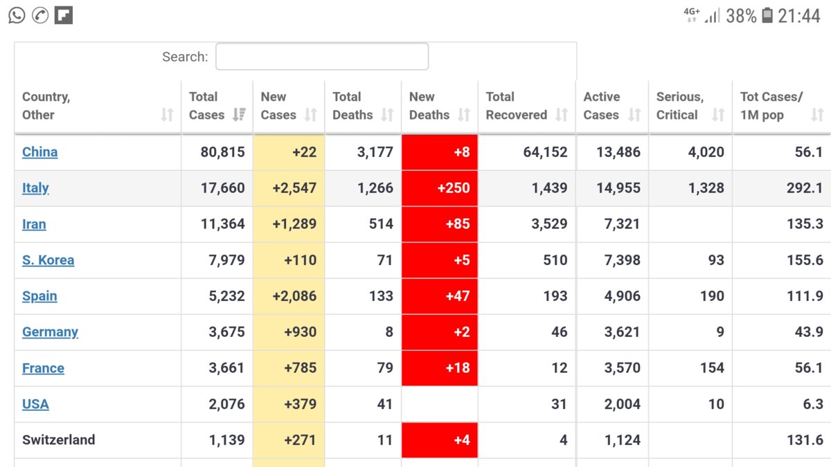Open the China country link
Image resolution: width=831 pixels, height=467 pixels.
pyautogui.click(x=39, y=152)
